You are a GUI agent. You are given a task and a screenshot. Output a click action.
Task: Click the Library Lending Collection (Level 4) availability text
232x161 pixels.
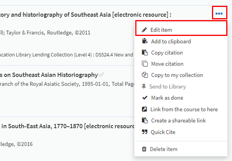[x=66, y=55]
